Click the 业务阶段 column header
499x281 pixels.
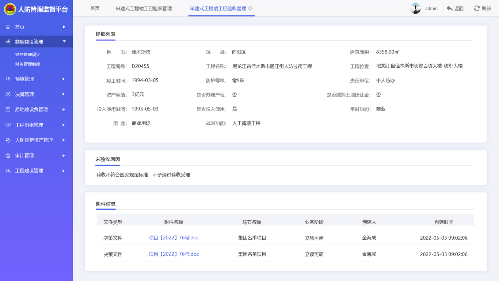(x=315, y=222)
